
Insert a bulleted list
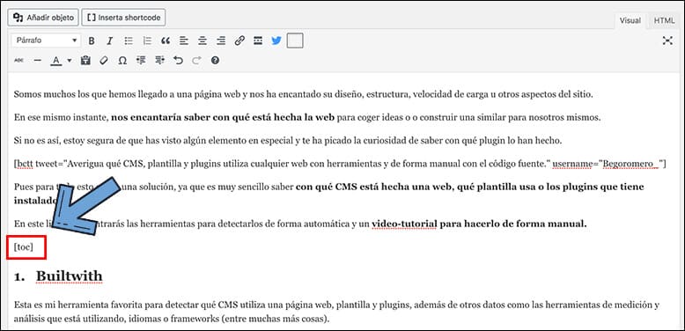129,41
